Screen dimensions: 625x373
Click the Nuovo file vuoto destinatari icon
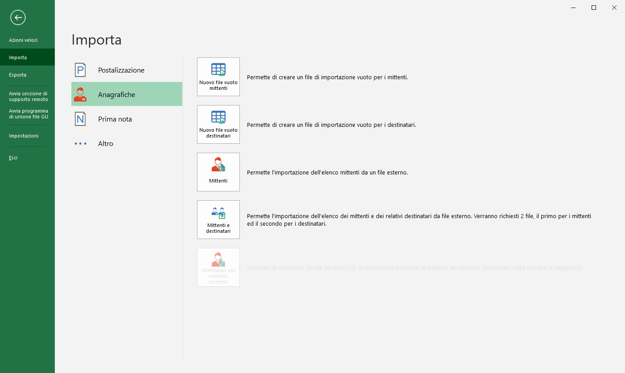coord(218,118)
